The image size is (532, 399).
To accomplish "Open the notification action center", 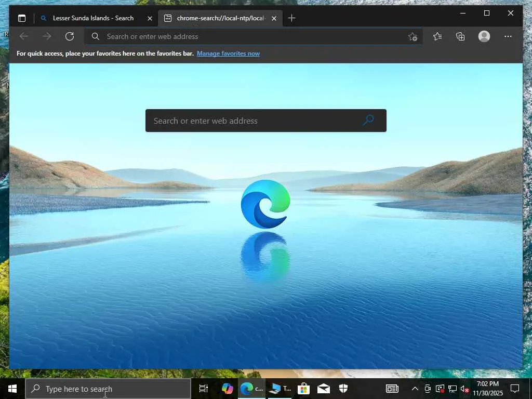I will (515, 389).
